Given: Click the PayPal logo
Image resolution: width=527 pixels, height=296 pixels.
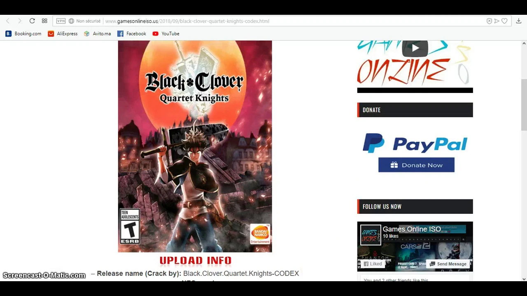Looking at the screenshot, I should click(415, 143).
